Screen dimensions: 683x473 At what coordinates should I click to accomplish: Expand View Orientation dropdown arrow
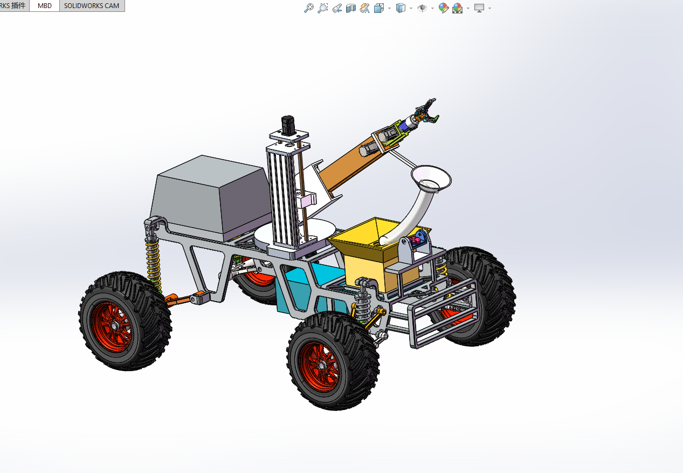pos(389,8)
